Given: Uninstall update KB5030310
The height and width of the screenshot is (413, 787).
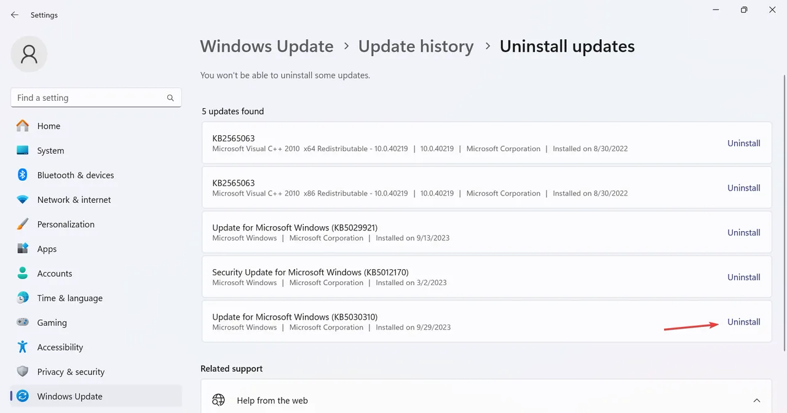Looking at the screenshot, I should point(744,322).
